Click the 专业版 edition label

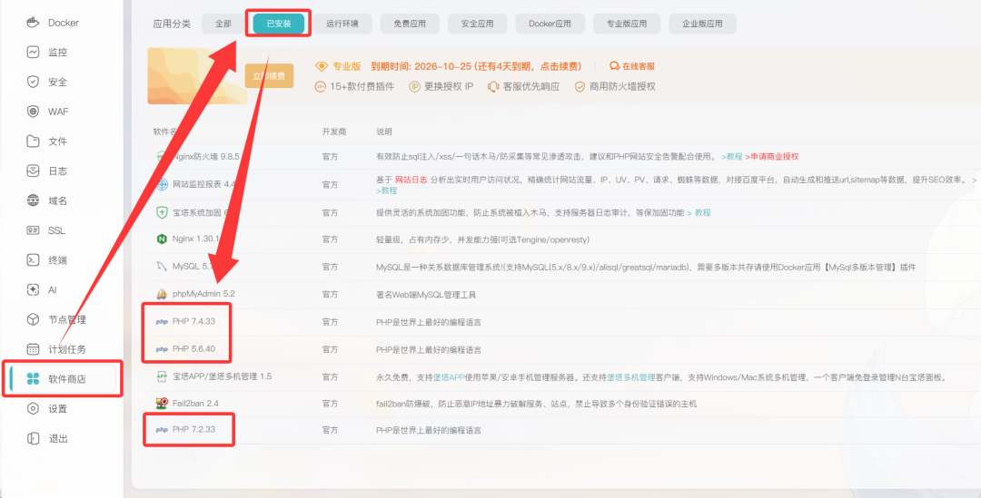(347, 66)
